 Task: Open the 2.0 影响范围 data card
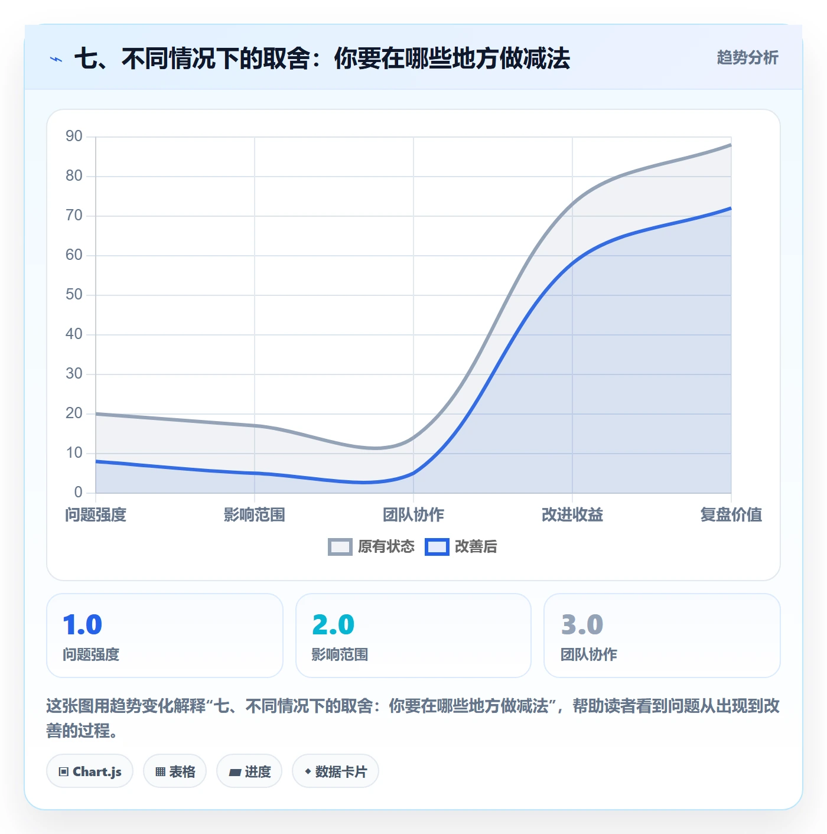pyautogui.click(x=413, y=636)
